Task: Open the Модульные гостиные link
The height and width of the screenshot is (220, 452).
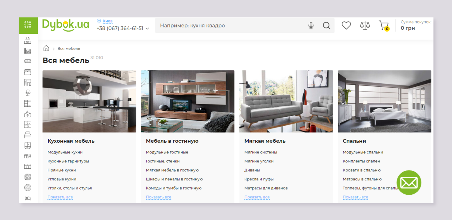Action: click(167, 152)
